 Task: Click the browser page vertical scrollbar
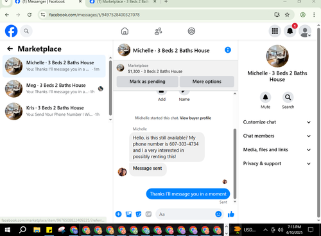pyautogui.click(x=318, y=122)
